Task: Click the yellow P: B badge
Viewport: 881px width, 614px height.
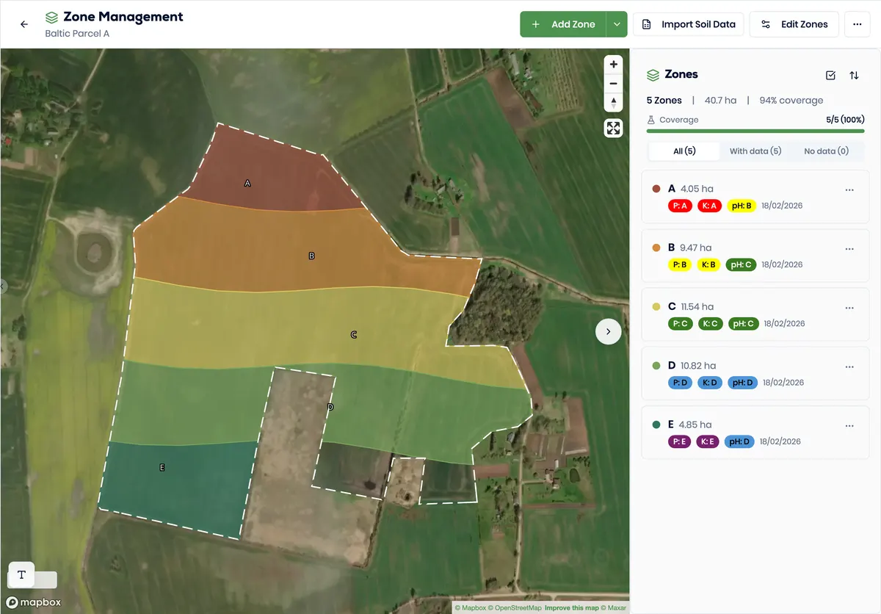Action: coord(680,265)
